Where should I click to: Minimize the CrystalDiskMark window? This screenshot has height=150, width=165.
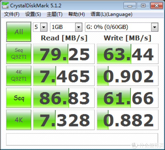coord(130,6)
